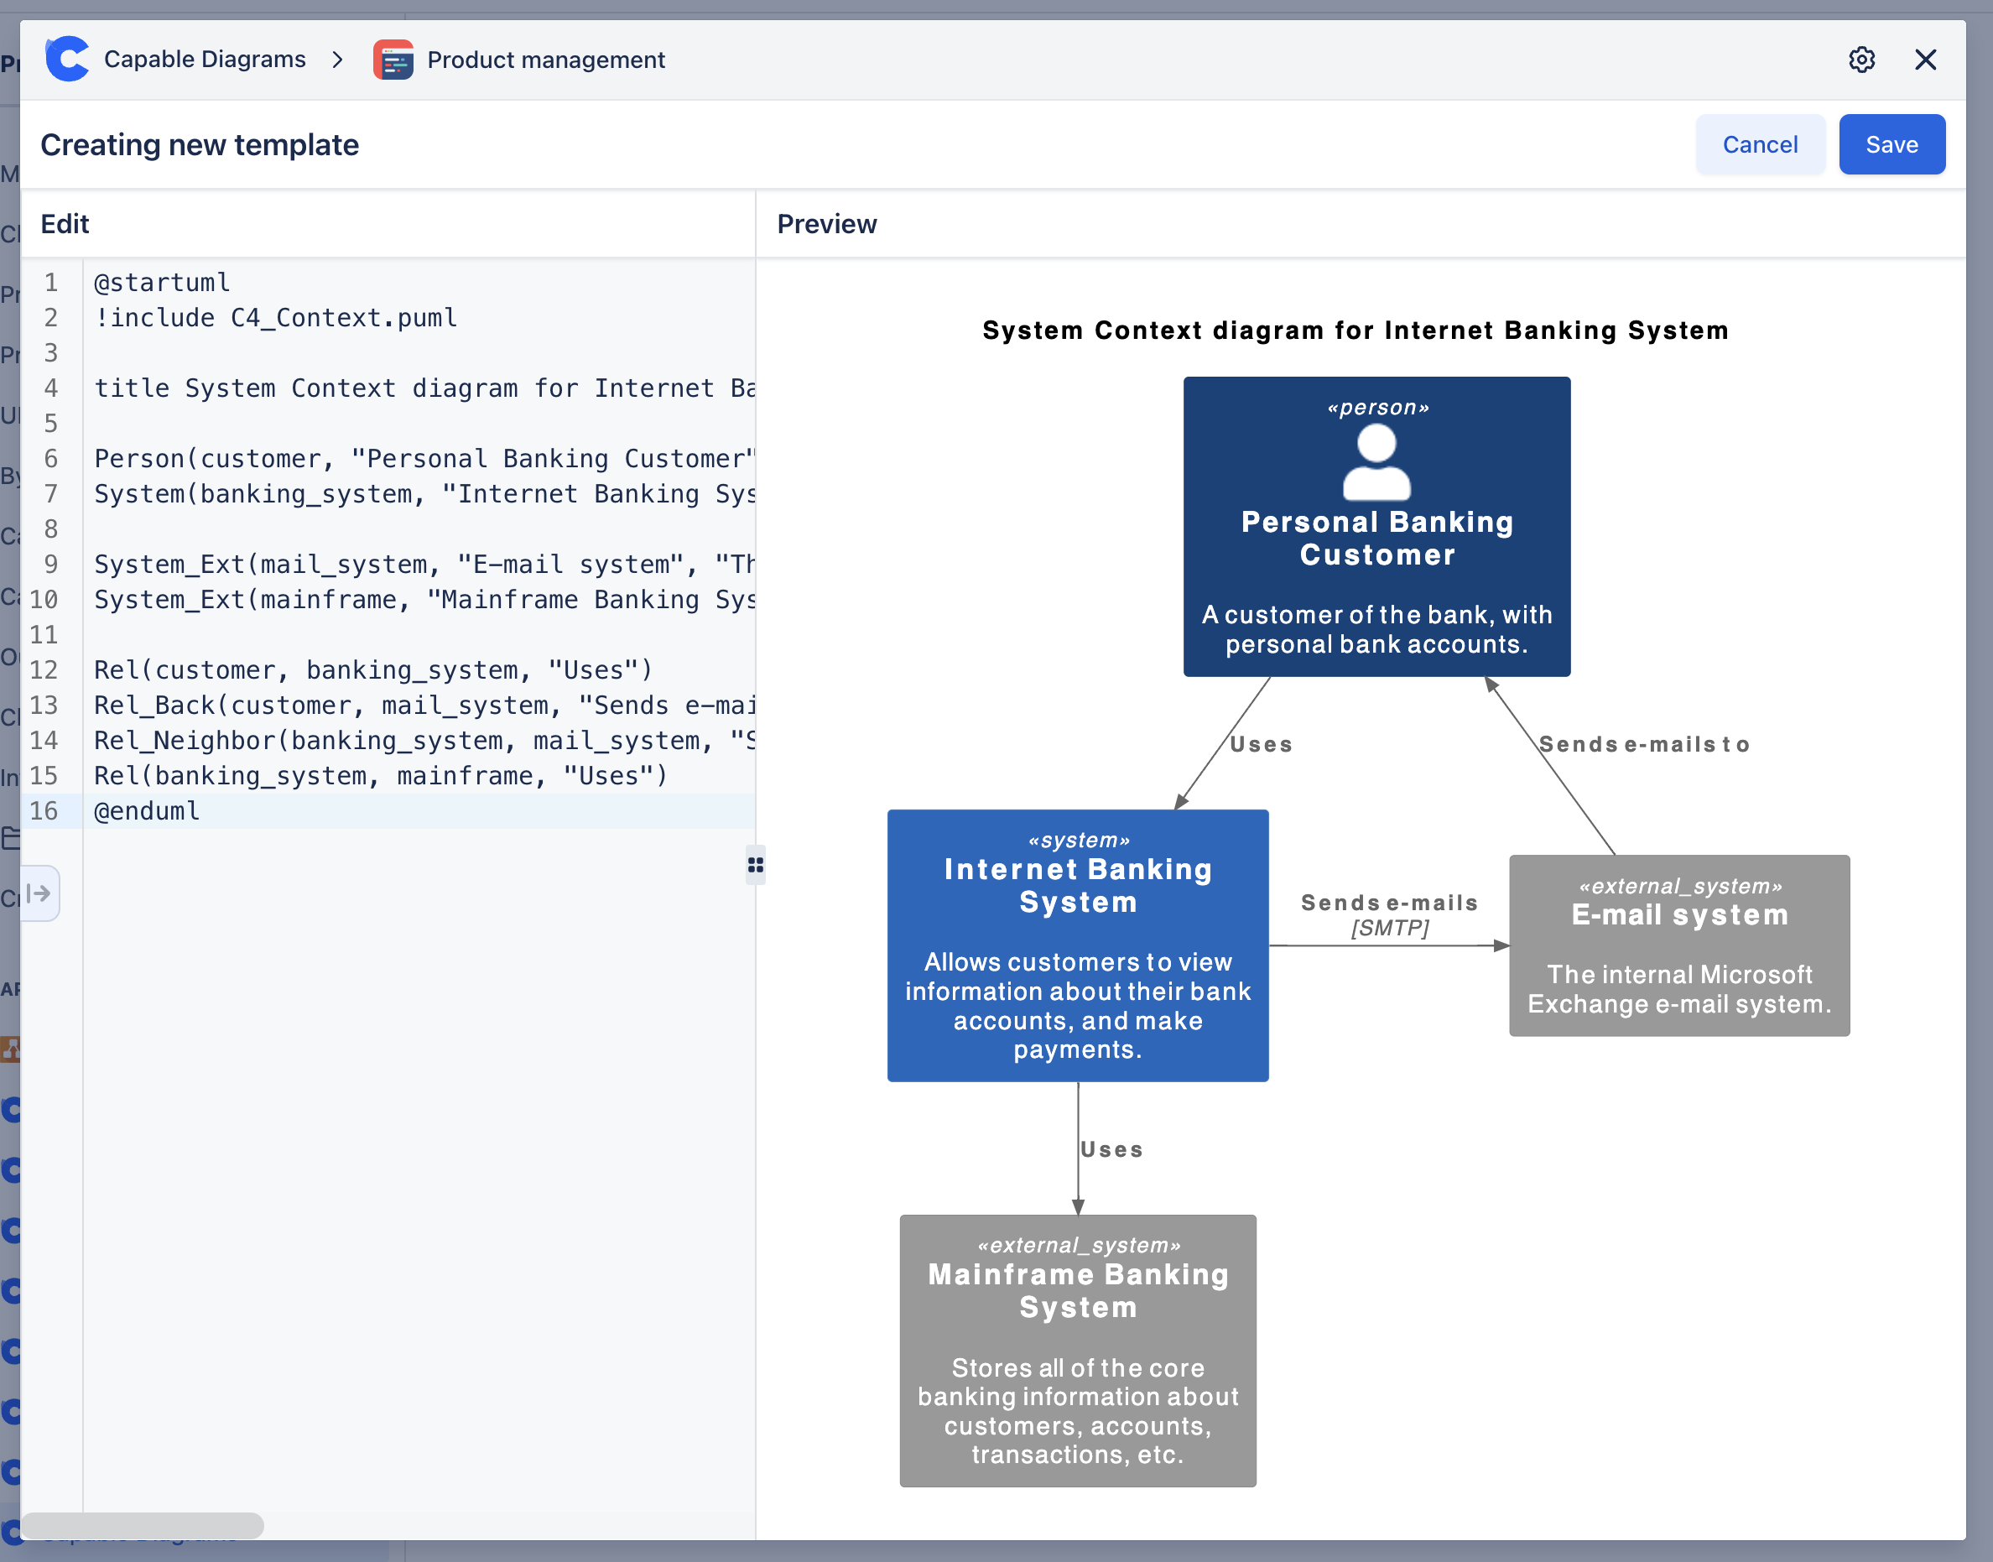Expand the collapsed sidebar arrow button
Screen dimensions: 1993x1562
[x=39, y=893]
